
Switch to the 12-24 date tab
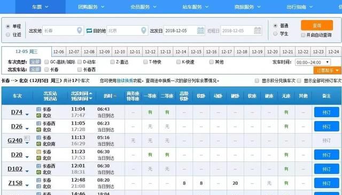pos(333,52)
